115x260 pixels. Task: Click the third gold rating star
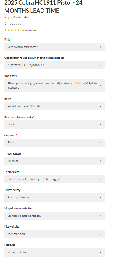[12, 30]
